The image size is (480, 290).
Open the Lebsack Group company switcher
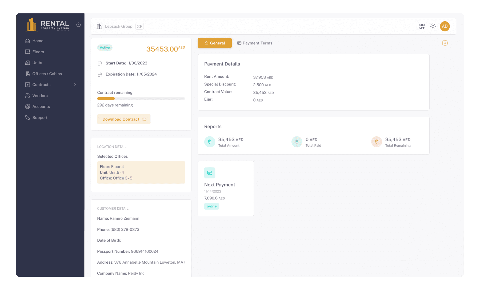[x=119, y=26]
